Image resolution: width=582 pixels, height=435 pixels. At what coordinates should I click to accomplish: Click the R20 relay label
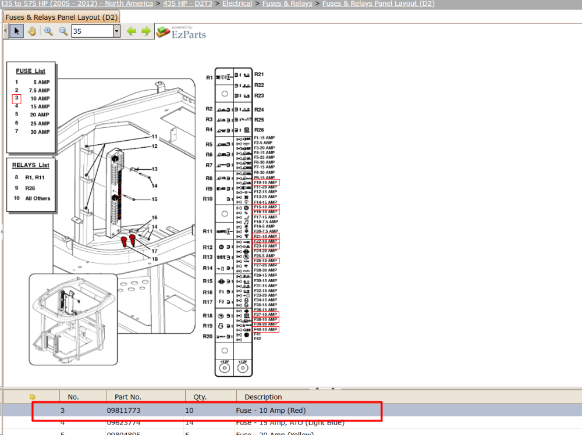click(x=208, y=336)
